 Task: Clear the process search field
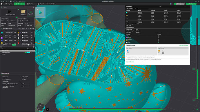click(x=34, y=47)
